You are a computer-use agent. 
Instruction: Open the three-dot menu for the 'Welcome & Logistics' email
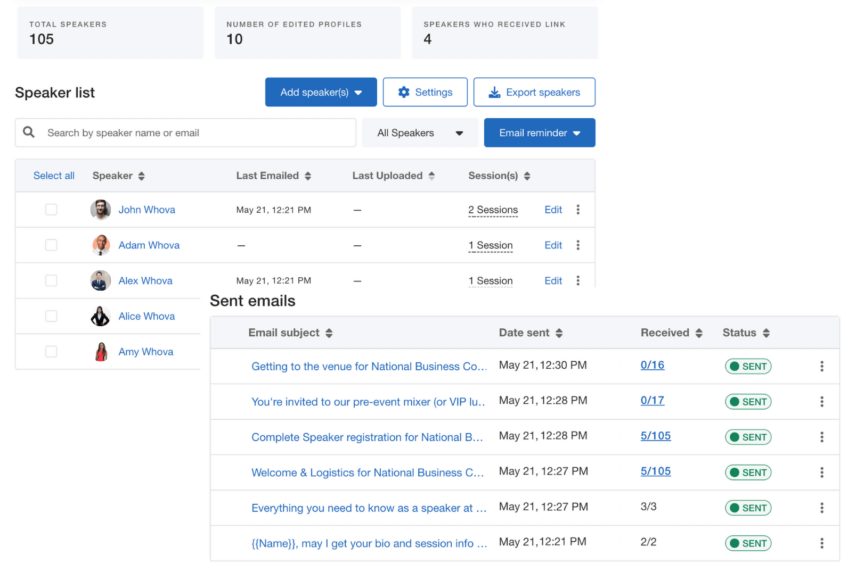[821, 472]
